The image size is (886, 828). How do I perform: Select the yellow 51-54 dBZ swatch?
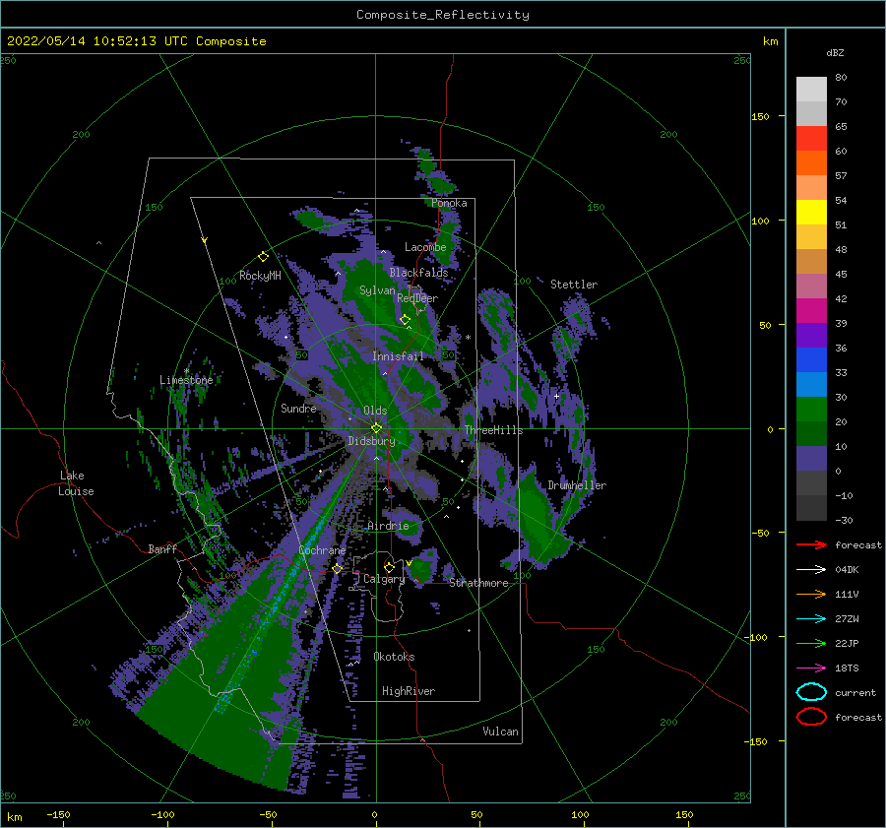pos(811,212)
